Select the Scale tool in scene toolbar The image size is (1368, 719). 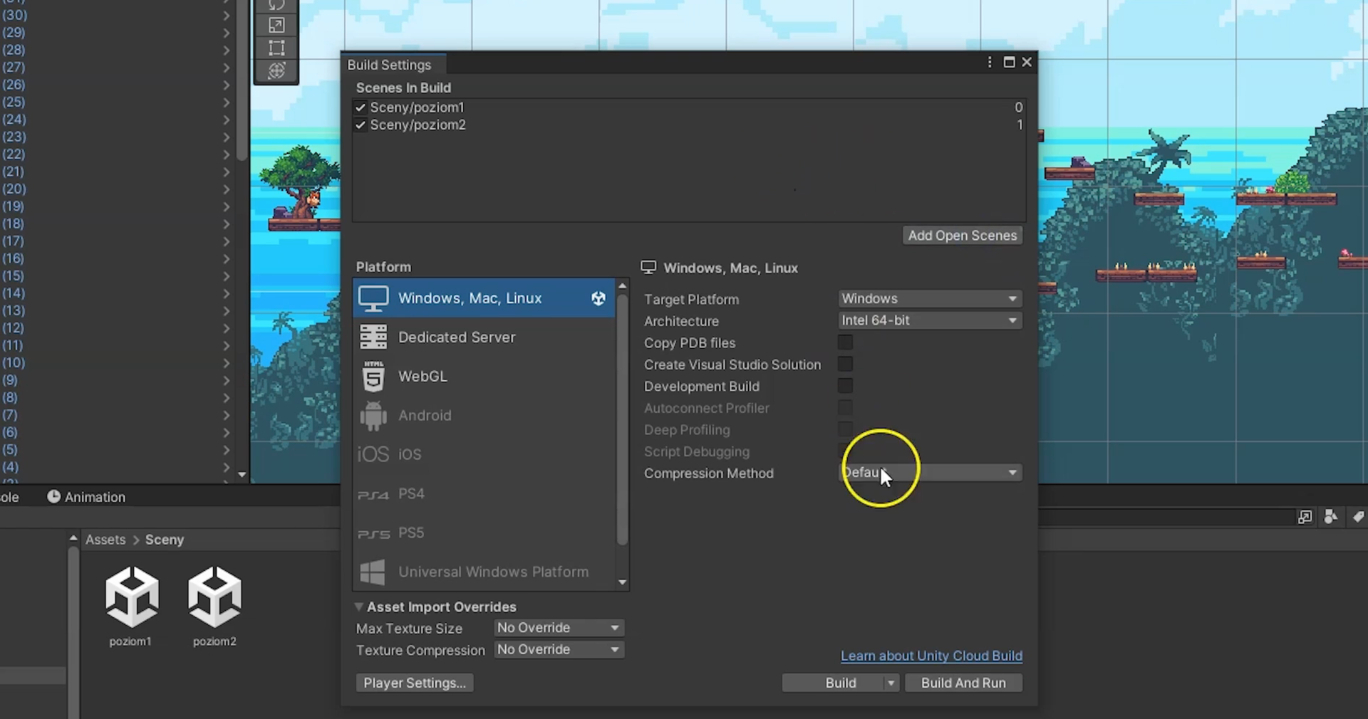click(x=276, y=26)
